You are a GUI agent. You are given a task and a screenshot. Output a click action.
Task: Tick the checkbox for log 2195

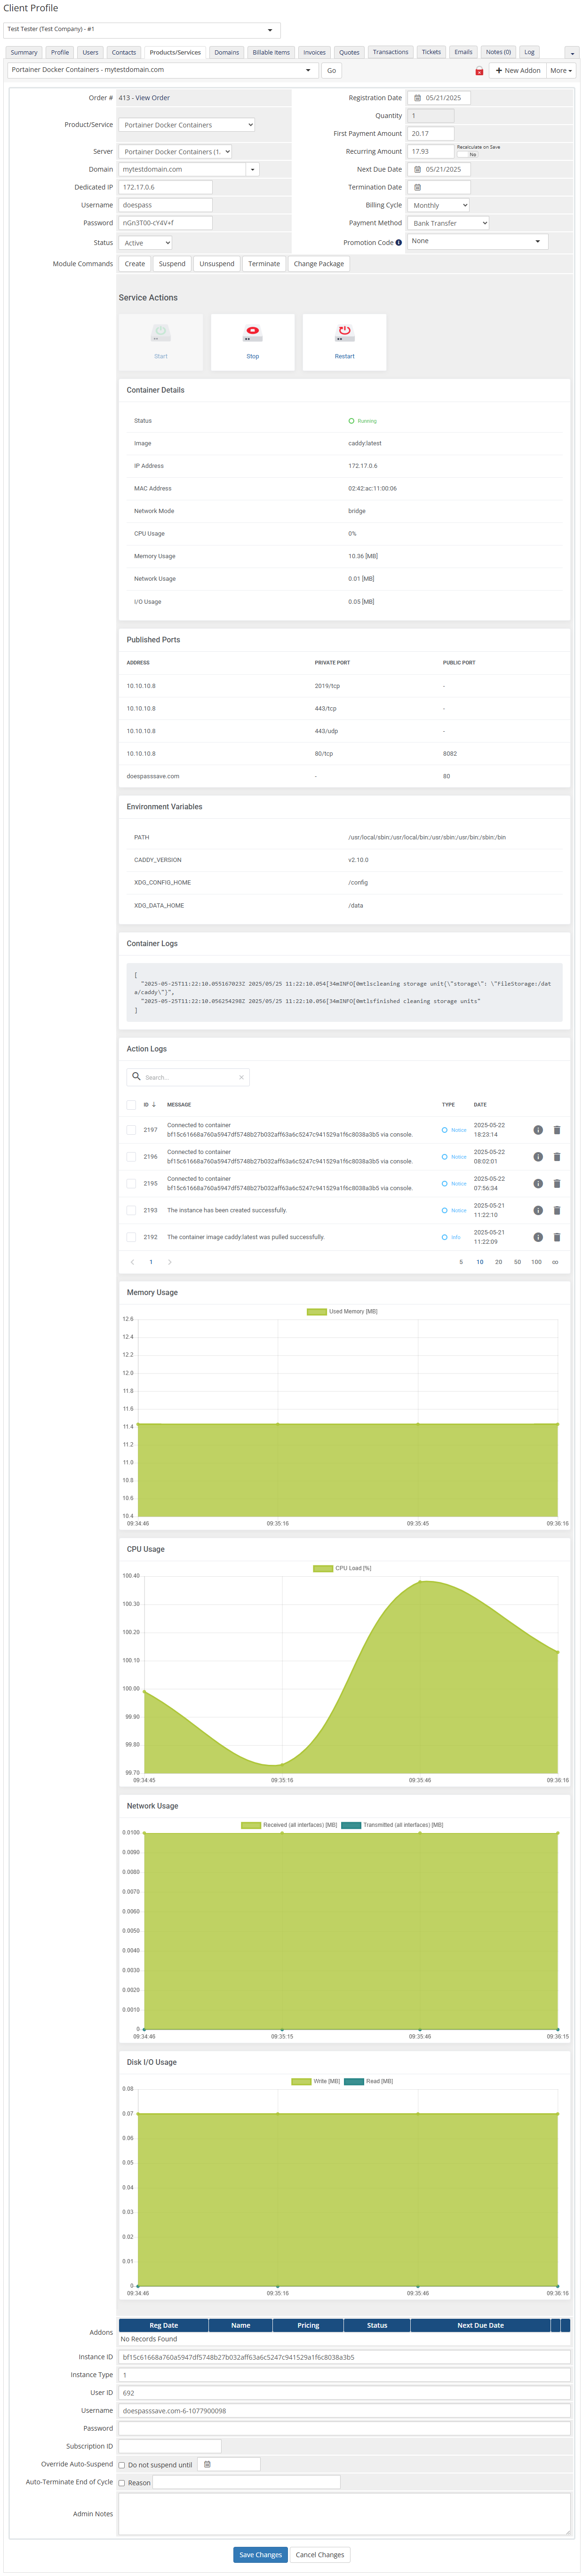click(x=131, y=1184)
